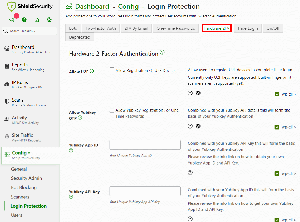This screenshot has height=222, width=300.
Task: Open the help circle icon beside Yubikey App ID
Action: pyautogui.click(x=71, y=150)
